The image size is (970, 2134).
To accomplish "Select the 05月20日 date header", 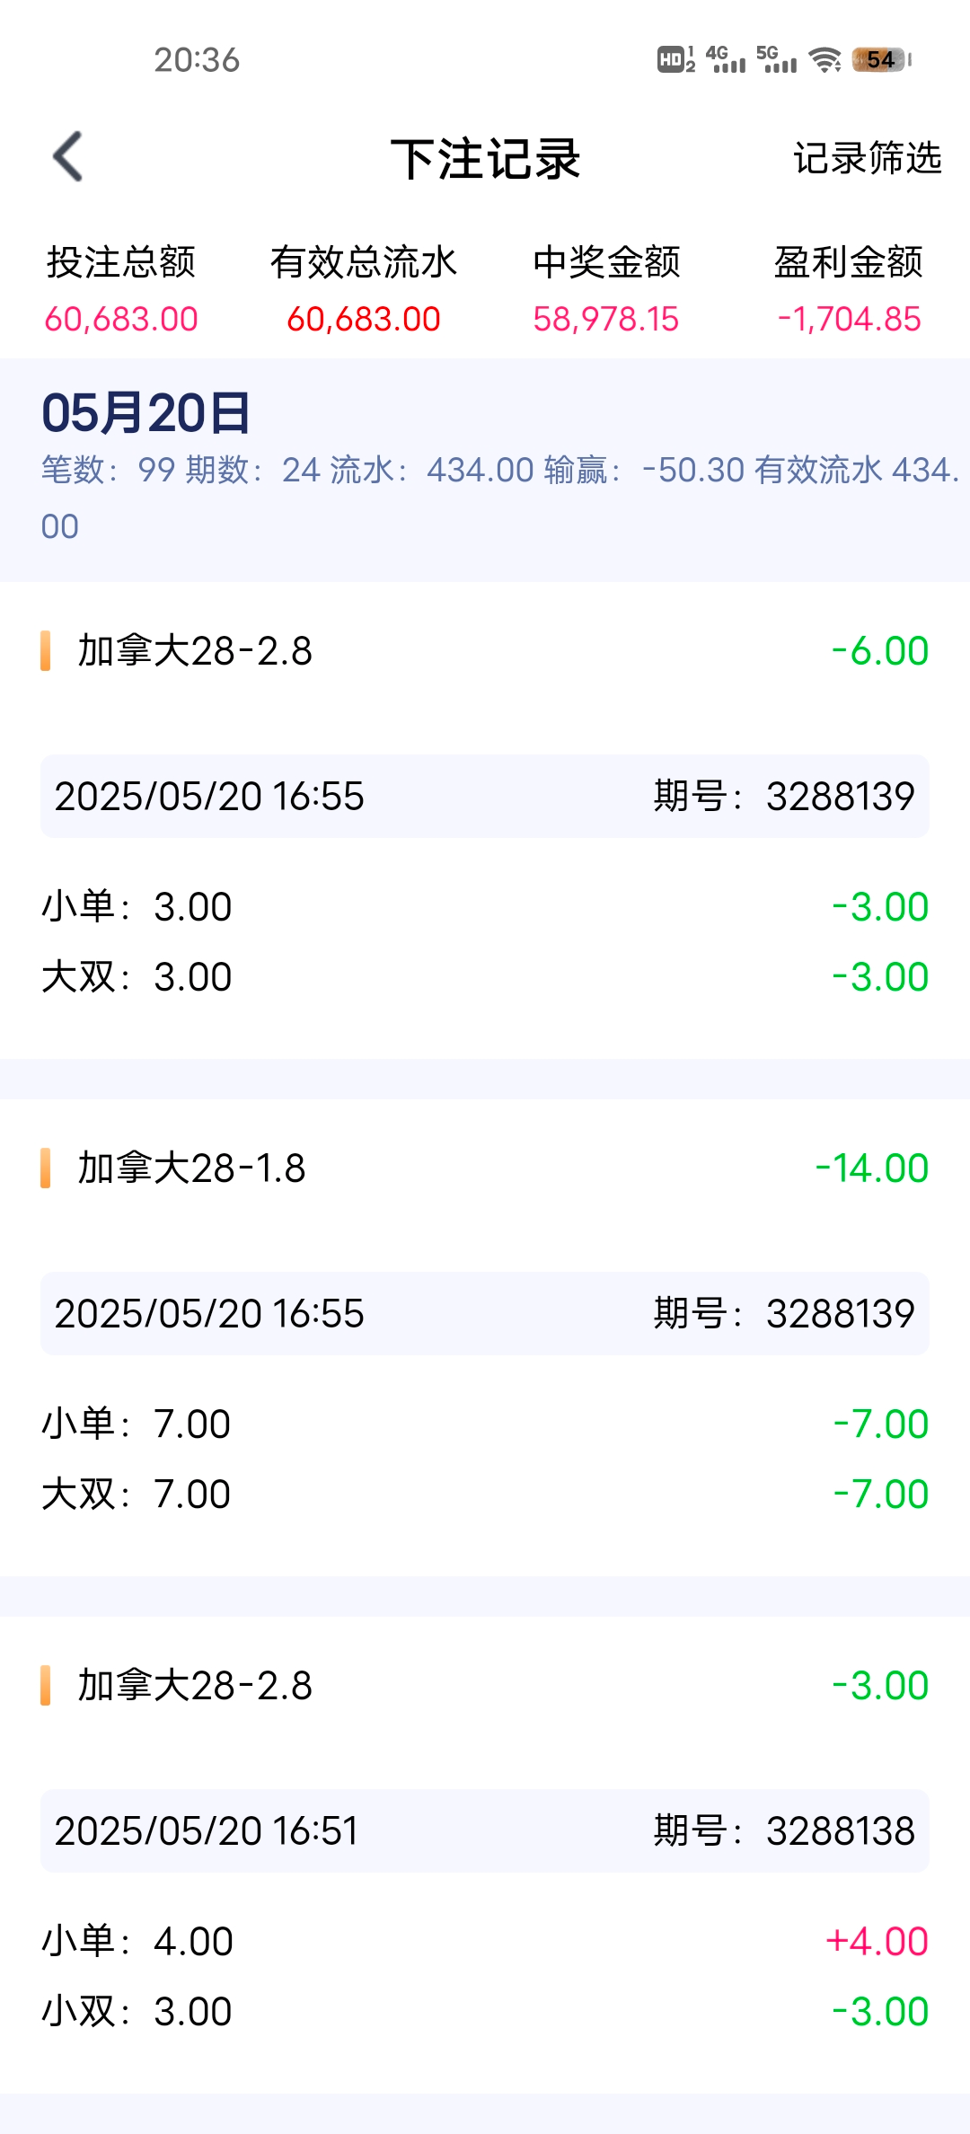I will [146, 413].
